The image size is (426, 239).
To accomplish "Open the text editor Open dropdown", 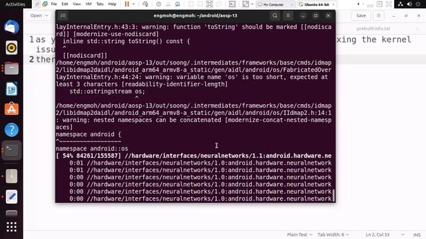I will point(39,16).
